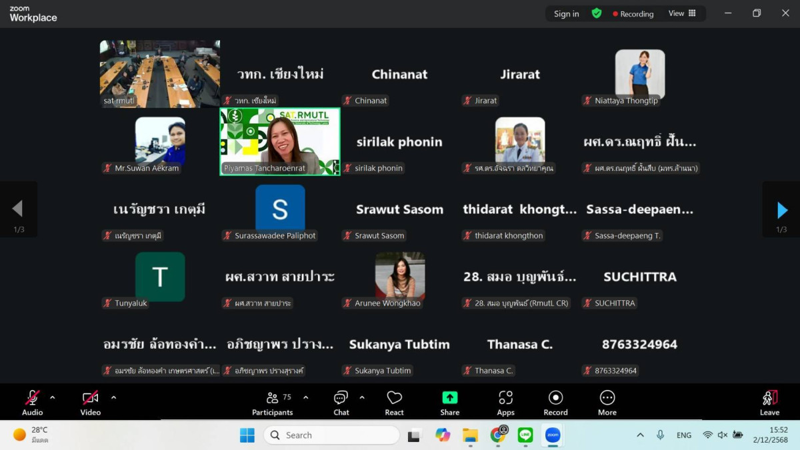
Task: Click the Sign in button
Action: (566, 14)
